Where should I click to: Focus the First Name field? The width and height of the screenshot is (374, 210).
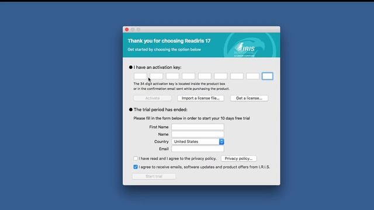198,127
